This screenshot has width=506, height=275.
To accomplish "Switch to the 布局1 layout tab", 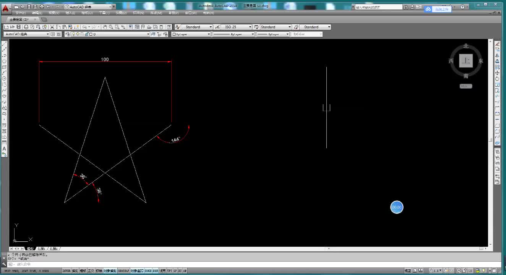I will click(41, 249).
